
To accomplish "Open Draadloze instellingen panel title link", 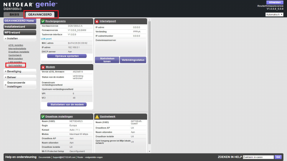I will point(59,117).
